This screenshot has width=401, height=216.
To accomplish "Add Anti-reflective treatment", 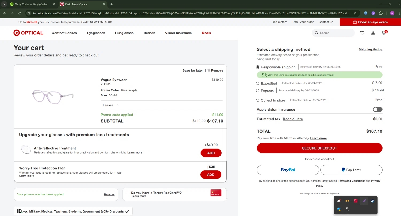I will coord(211,153).
